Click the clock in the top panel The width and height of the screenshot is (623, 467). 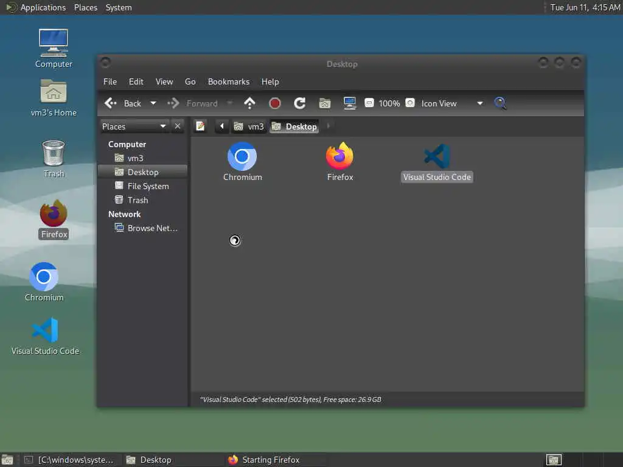tap(585, 7)
